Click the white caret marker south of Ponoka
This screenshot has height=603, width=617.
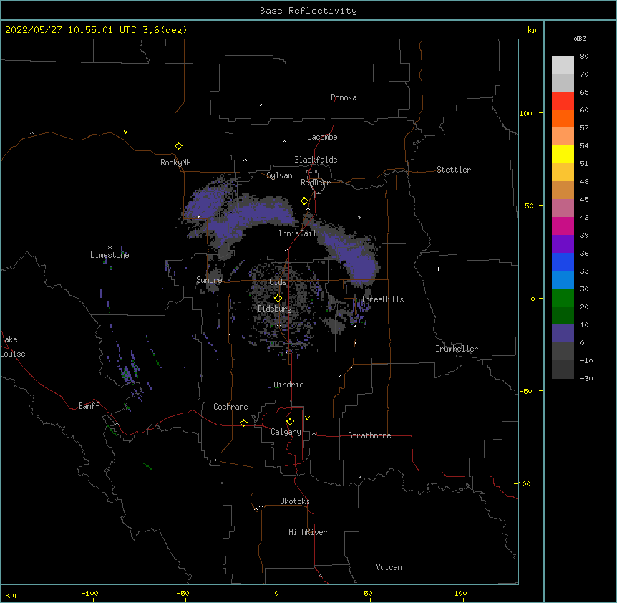(262, 105)
